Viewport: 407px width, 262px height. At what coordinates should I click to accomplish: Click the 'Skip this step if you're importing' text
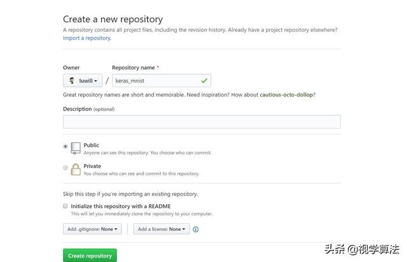coord(130,194)
